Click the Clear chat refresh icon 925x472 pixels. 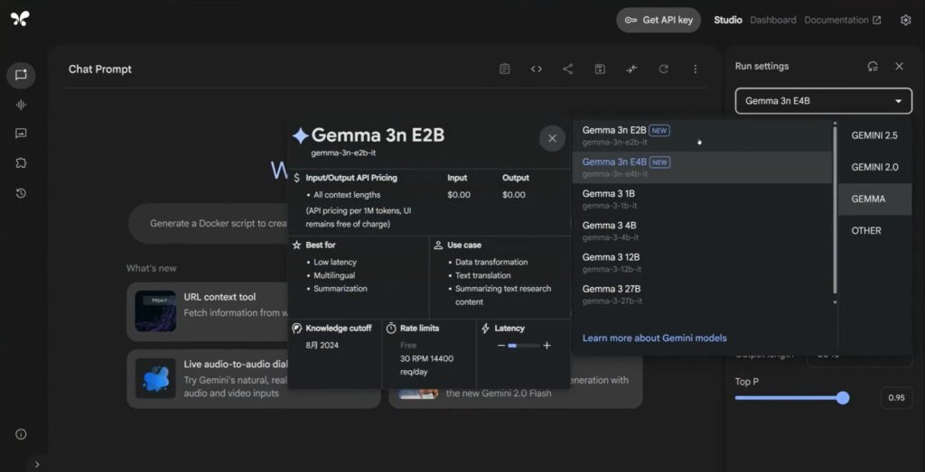[x=664, y=69]
